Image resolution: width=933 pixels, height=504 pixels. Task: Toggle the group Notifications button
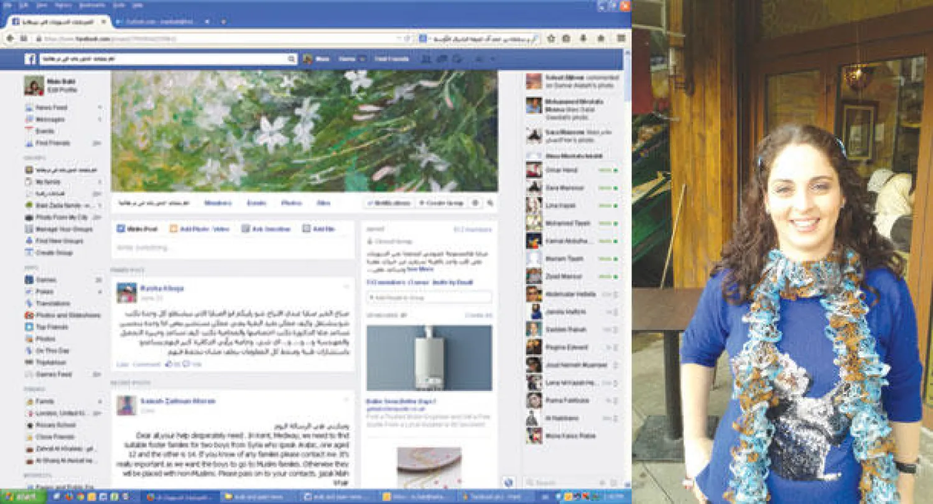[388, 203]
